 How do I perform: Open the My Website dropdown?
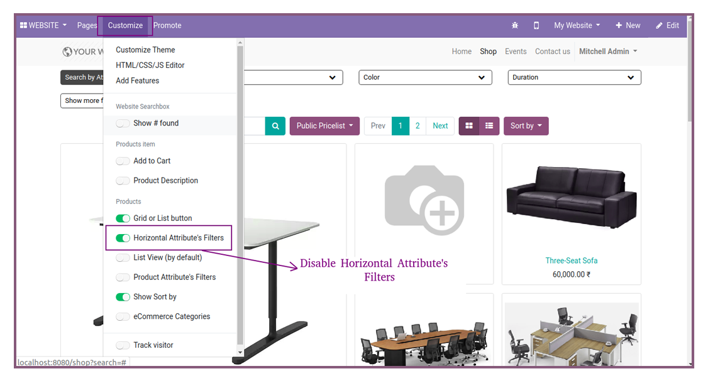(577, 25)
